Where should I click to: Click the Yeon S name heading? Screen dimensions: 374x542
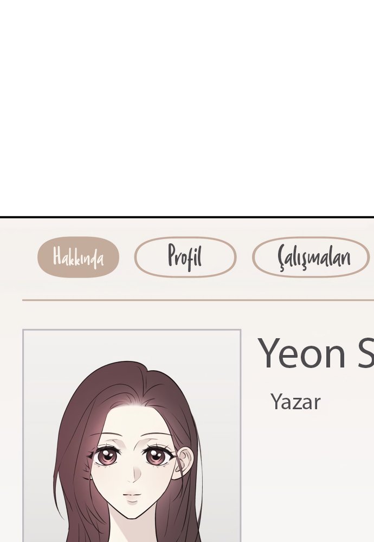click(315, 353)
